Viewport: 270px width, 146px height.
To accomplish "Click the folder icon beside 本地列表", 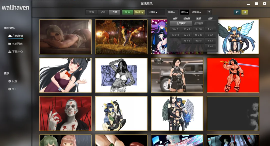I will click(10, 44).
